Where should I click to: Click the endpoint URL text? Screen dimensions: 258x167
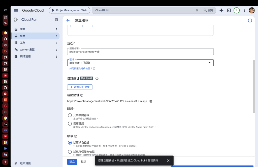[107, 101]
